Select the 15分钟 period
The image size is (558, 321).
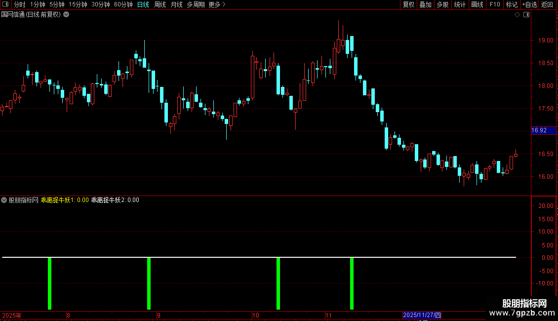pos(78,4)
